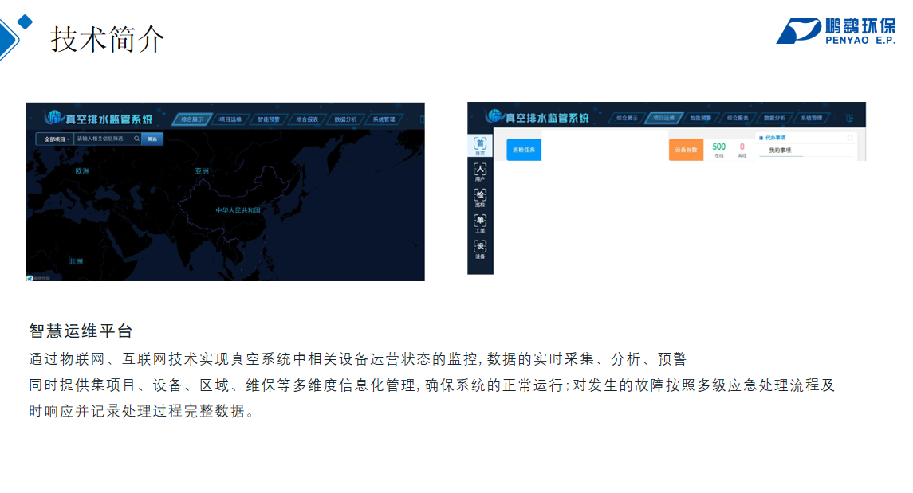
Task: Expand the 全部项目 dropdown
Action: pyautogui.click(x=57, y=139)
